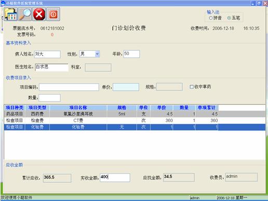
Task: Click the 数量 entry field
Action: coord(49,98)
